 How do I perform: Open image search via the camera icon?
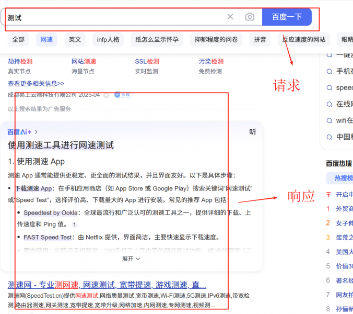250,17
